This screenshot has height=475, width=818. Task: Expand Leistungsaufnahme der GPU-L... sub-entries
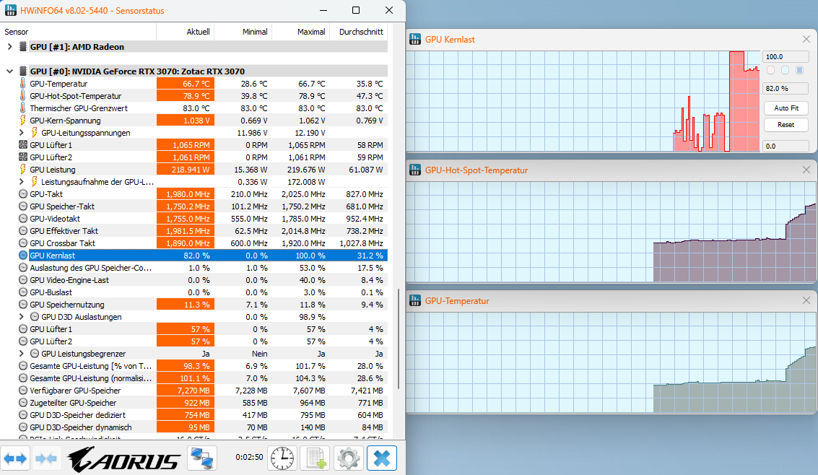coord(22,181)
